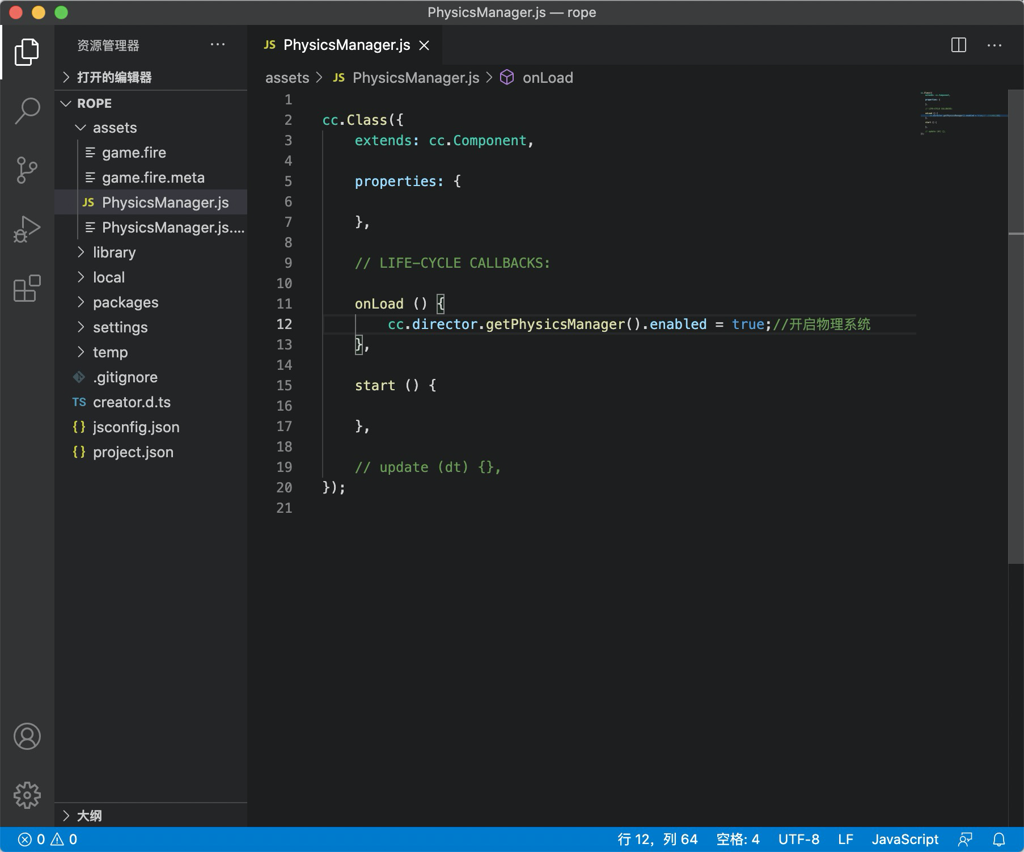Click the braces icon beside jsconfig.json
Screen dimensions: 1024x852
(x=79, y=427)
